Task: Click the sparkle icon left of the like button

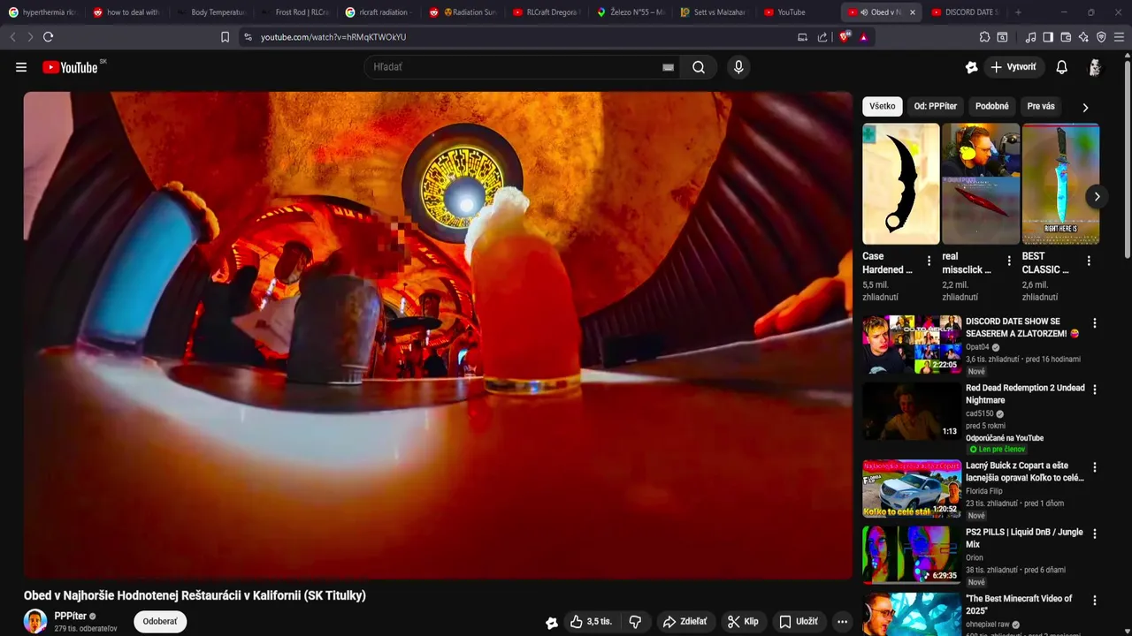Action: pyautogui.click(x=552, y=623)
